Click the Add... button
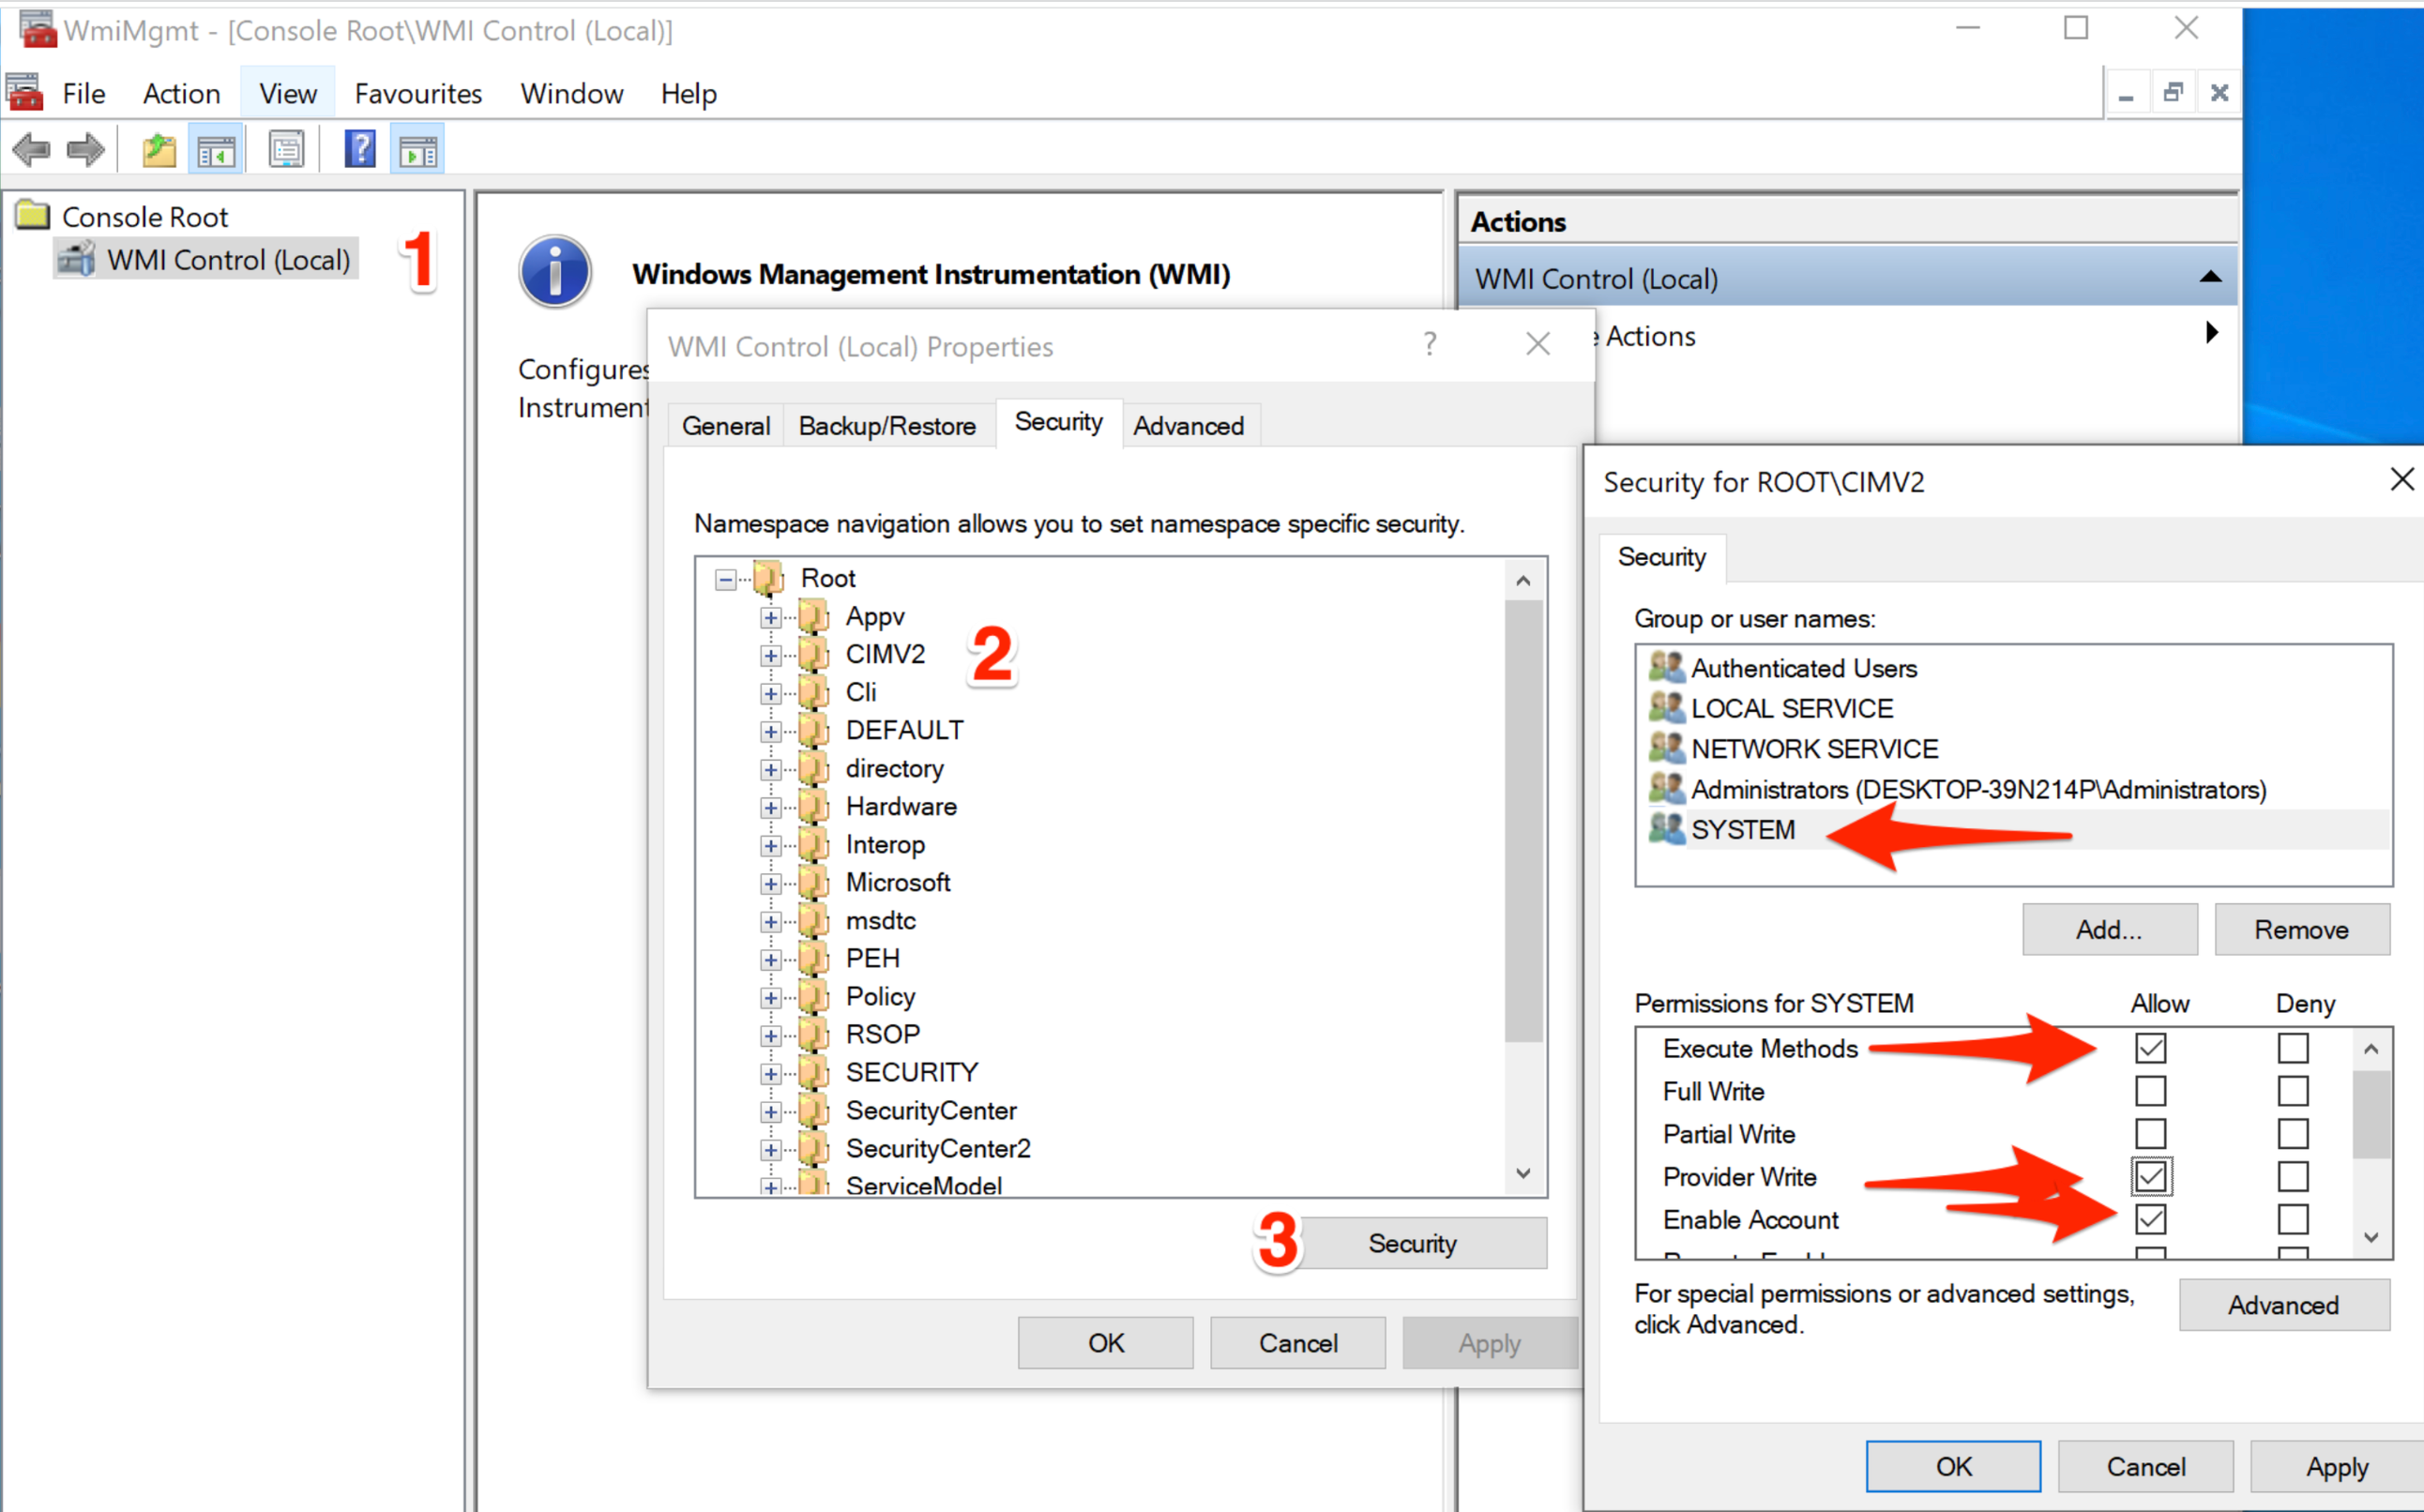This screenshot has height=1512, width=2424. 2109,930
